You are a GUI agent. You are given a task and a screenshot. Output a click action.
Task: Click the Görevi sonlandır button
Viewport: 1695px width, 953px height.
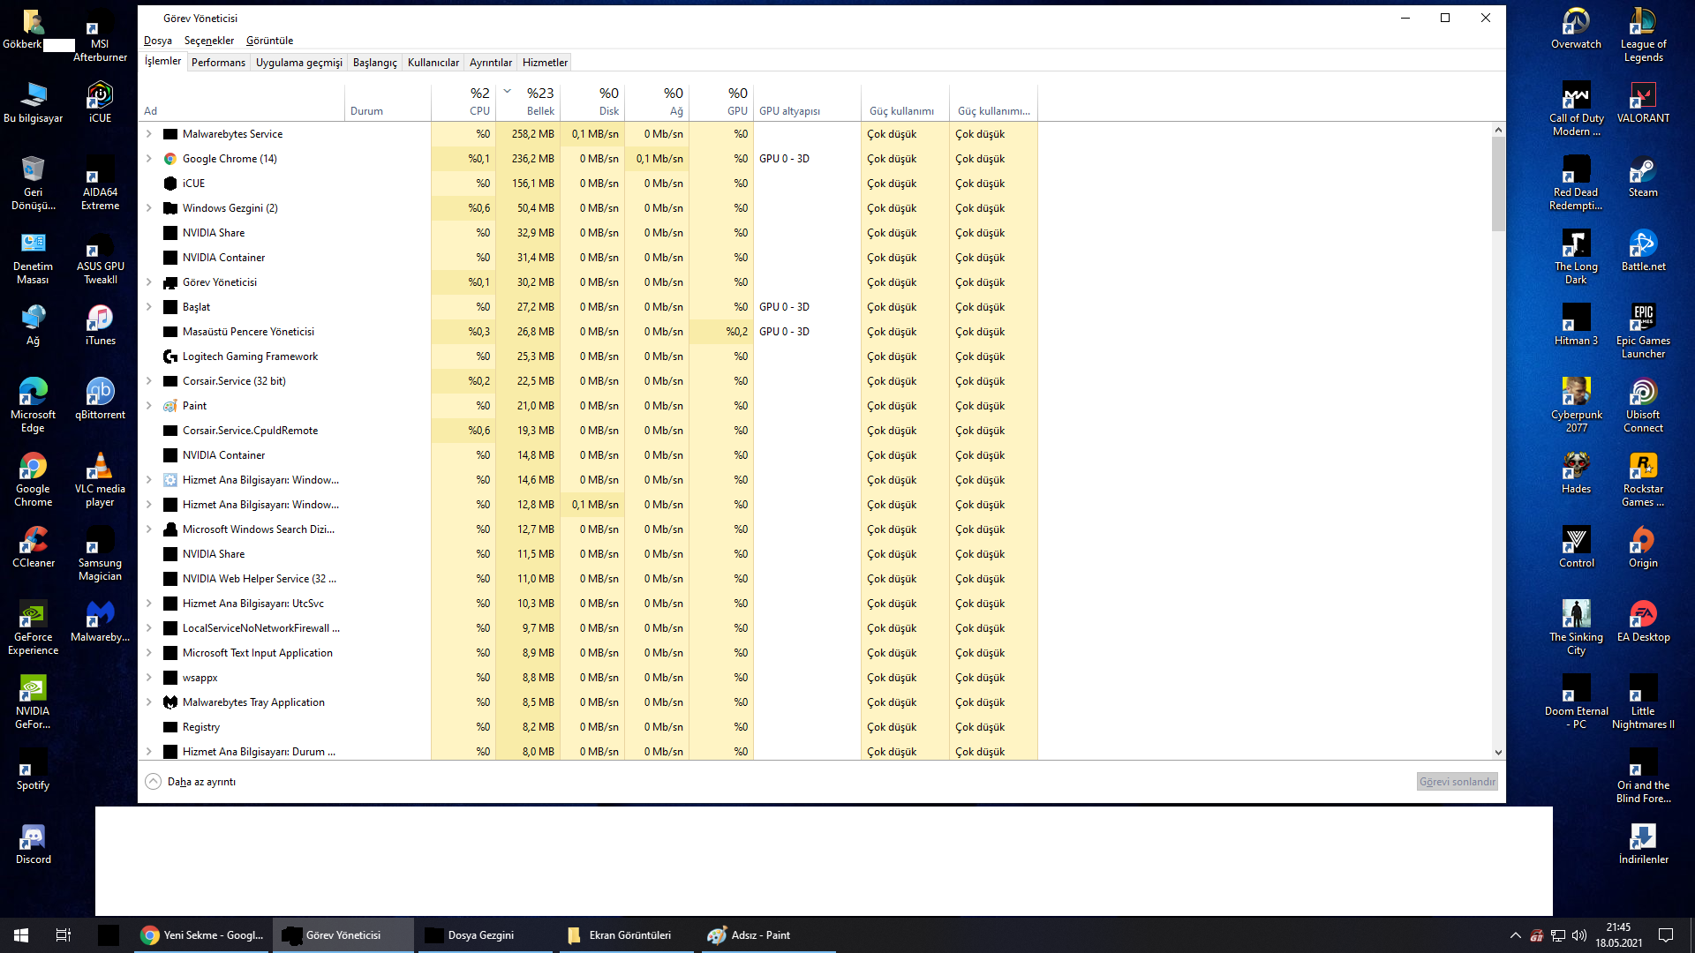1458,782
